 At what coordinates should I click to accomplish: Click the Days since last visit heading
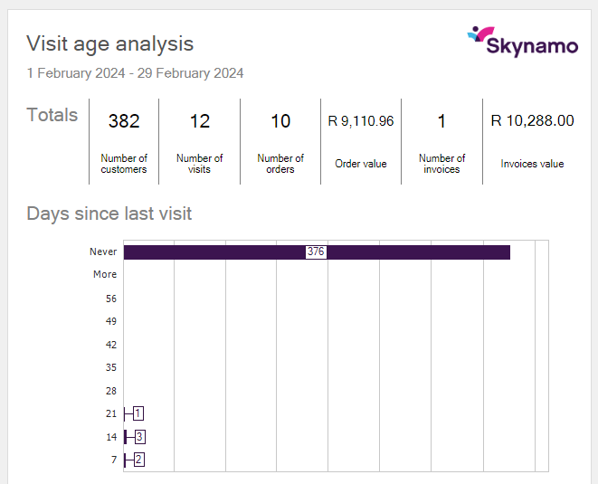[x=109, y=214]
